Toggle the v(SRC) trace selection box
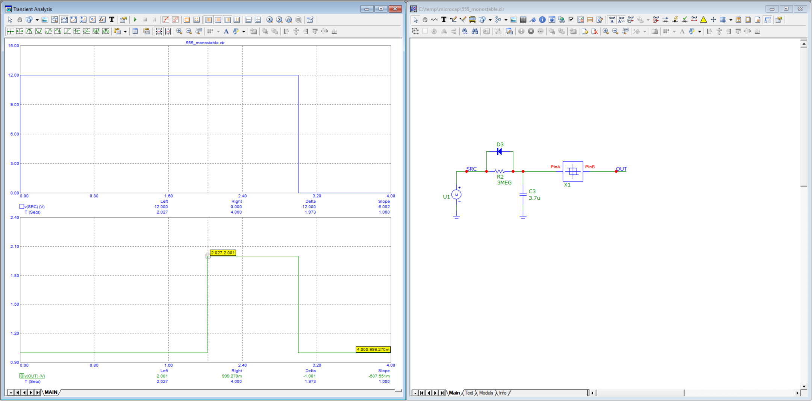This screenshot has width=812, height=401. pos(22,207)
